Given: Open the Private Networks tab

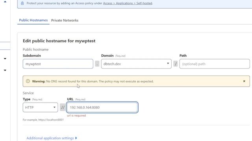Looking at the screenshot, I should tap(65, 20).
